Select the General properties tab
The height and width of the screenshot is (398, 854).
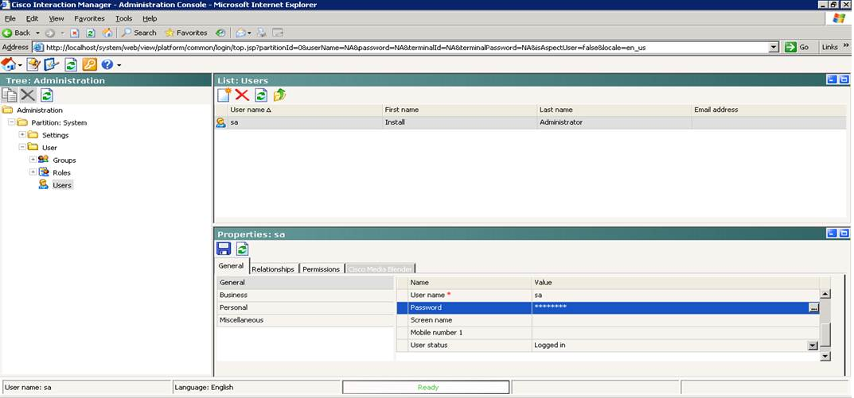(x=232, y=266)
